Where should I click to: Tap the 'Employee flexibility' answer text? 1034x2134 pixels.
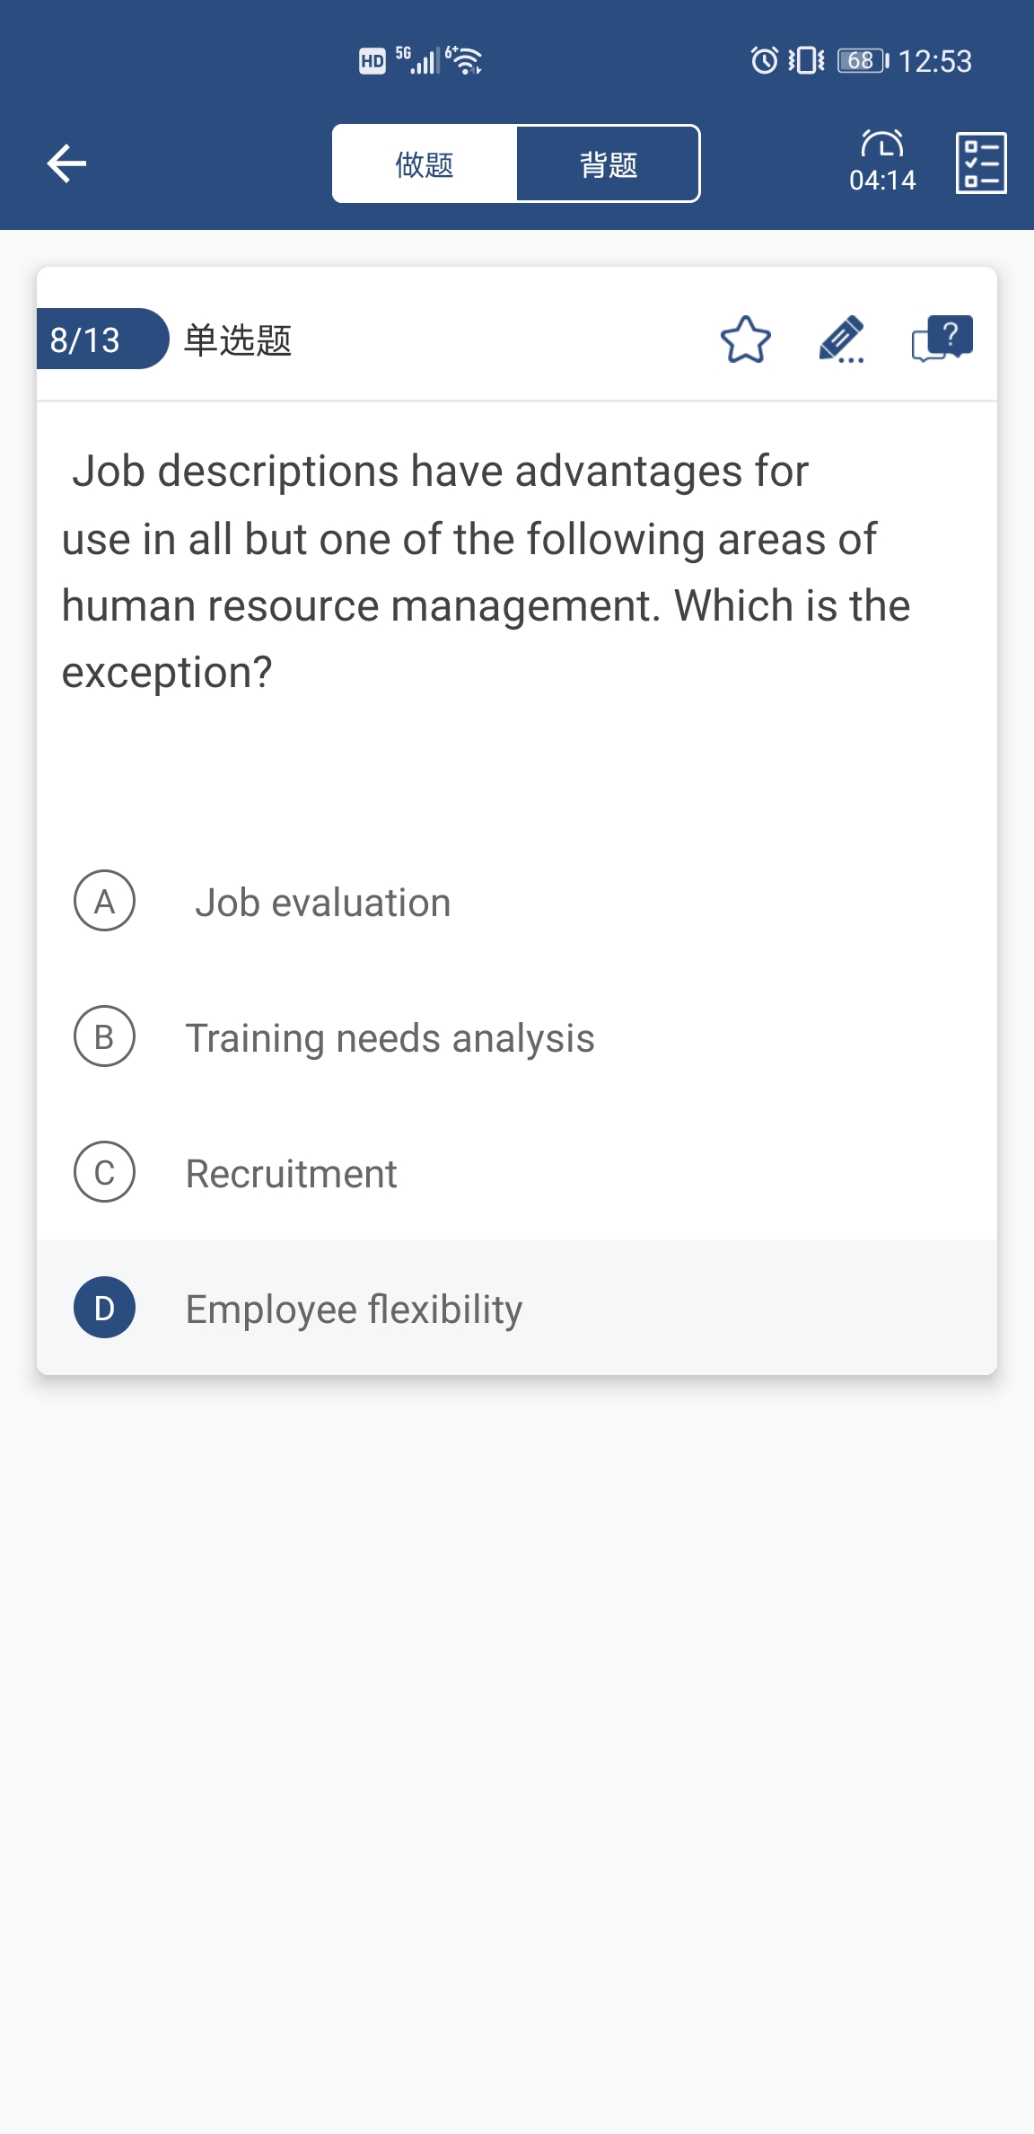click(x=354, y=1309)
